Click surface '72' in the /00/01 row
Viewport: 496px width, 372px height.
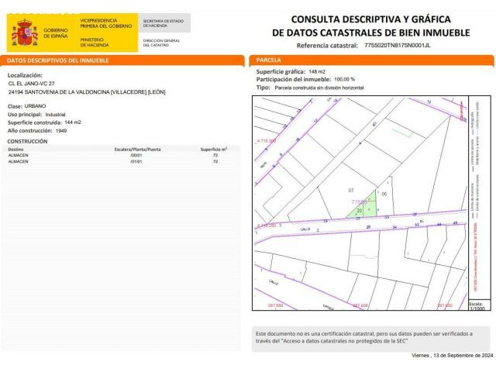pos(215,155)
